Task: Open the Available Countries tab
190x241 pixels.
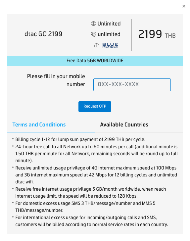Action: (x=124, y=124)
